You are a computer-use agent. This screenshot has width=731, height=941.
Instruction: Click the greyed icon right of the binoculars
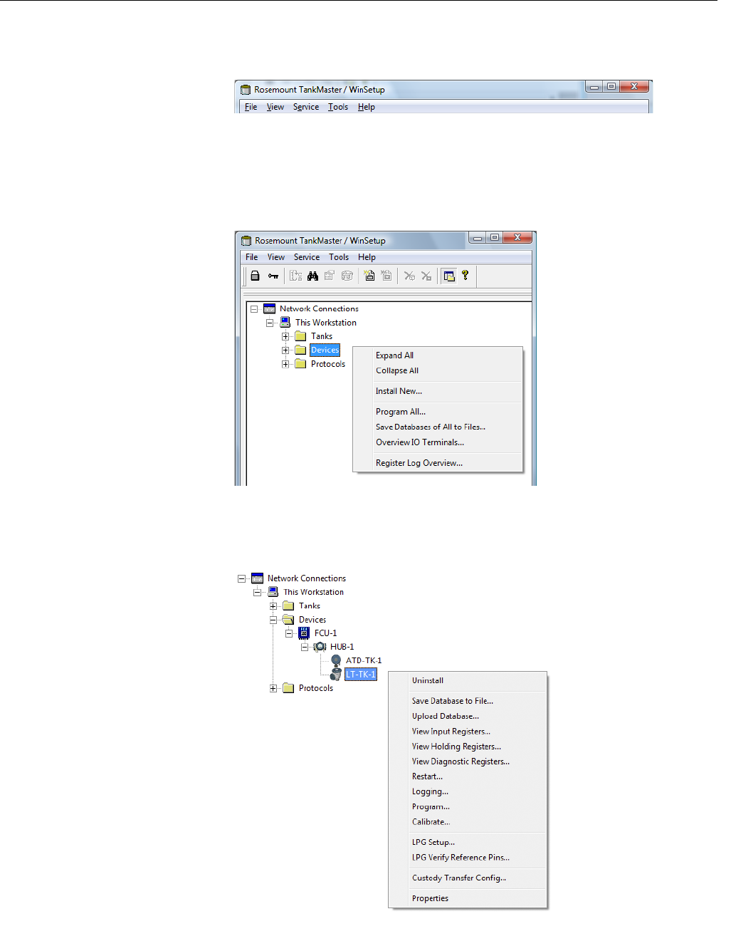point(330,276)
